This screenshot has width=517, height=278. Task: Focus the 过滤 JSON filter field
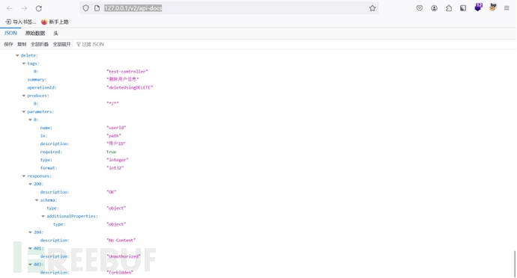click(93, 44)
